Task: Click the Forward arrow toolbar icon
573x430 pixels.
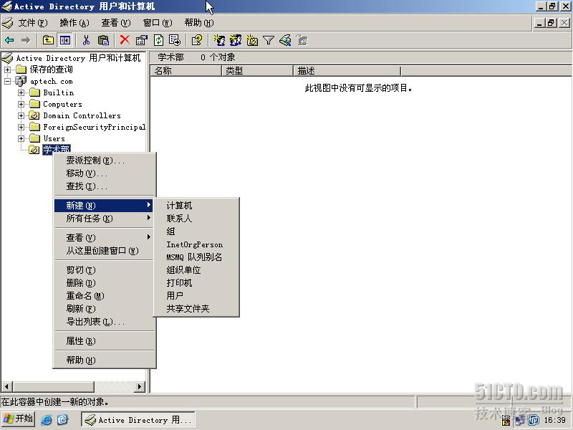Action: point(26,40)
